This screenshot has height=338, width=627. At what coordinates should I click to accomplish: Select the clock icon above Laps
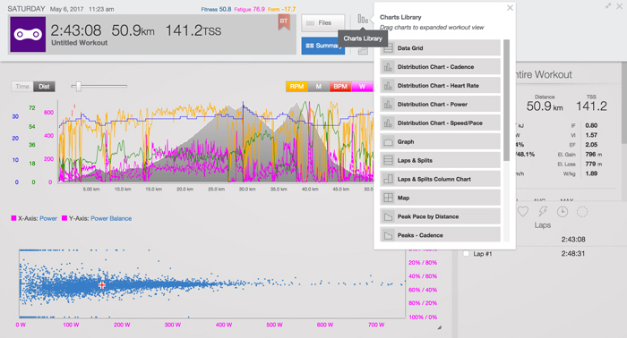pyautogui.click(x=563, y=212)
